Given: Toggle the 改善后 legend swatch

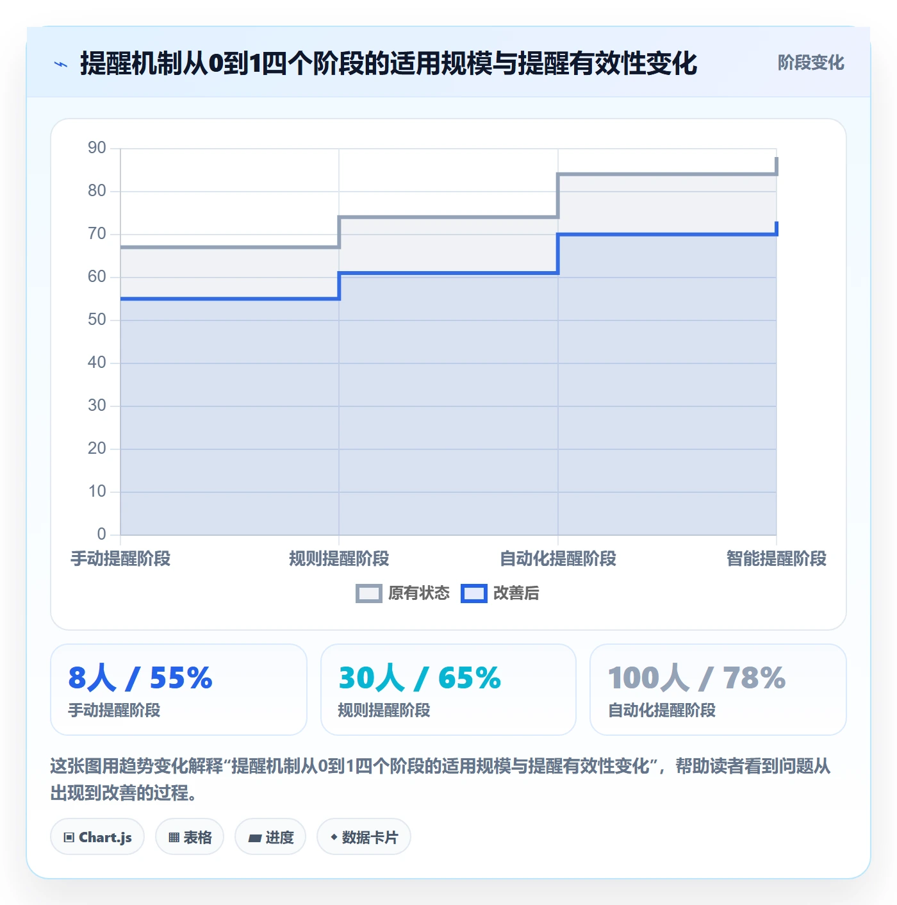Looking at the screenshot, I should (474, 594).
